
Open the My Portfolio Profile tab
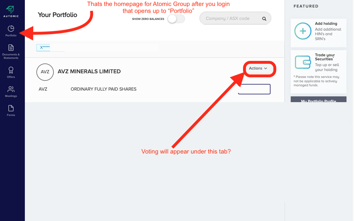(318, 100)
